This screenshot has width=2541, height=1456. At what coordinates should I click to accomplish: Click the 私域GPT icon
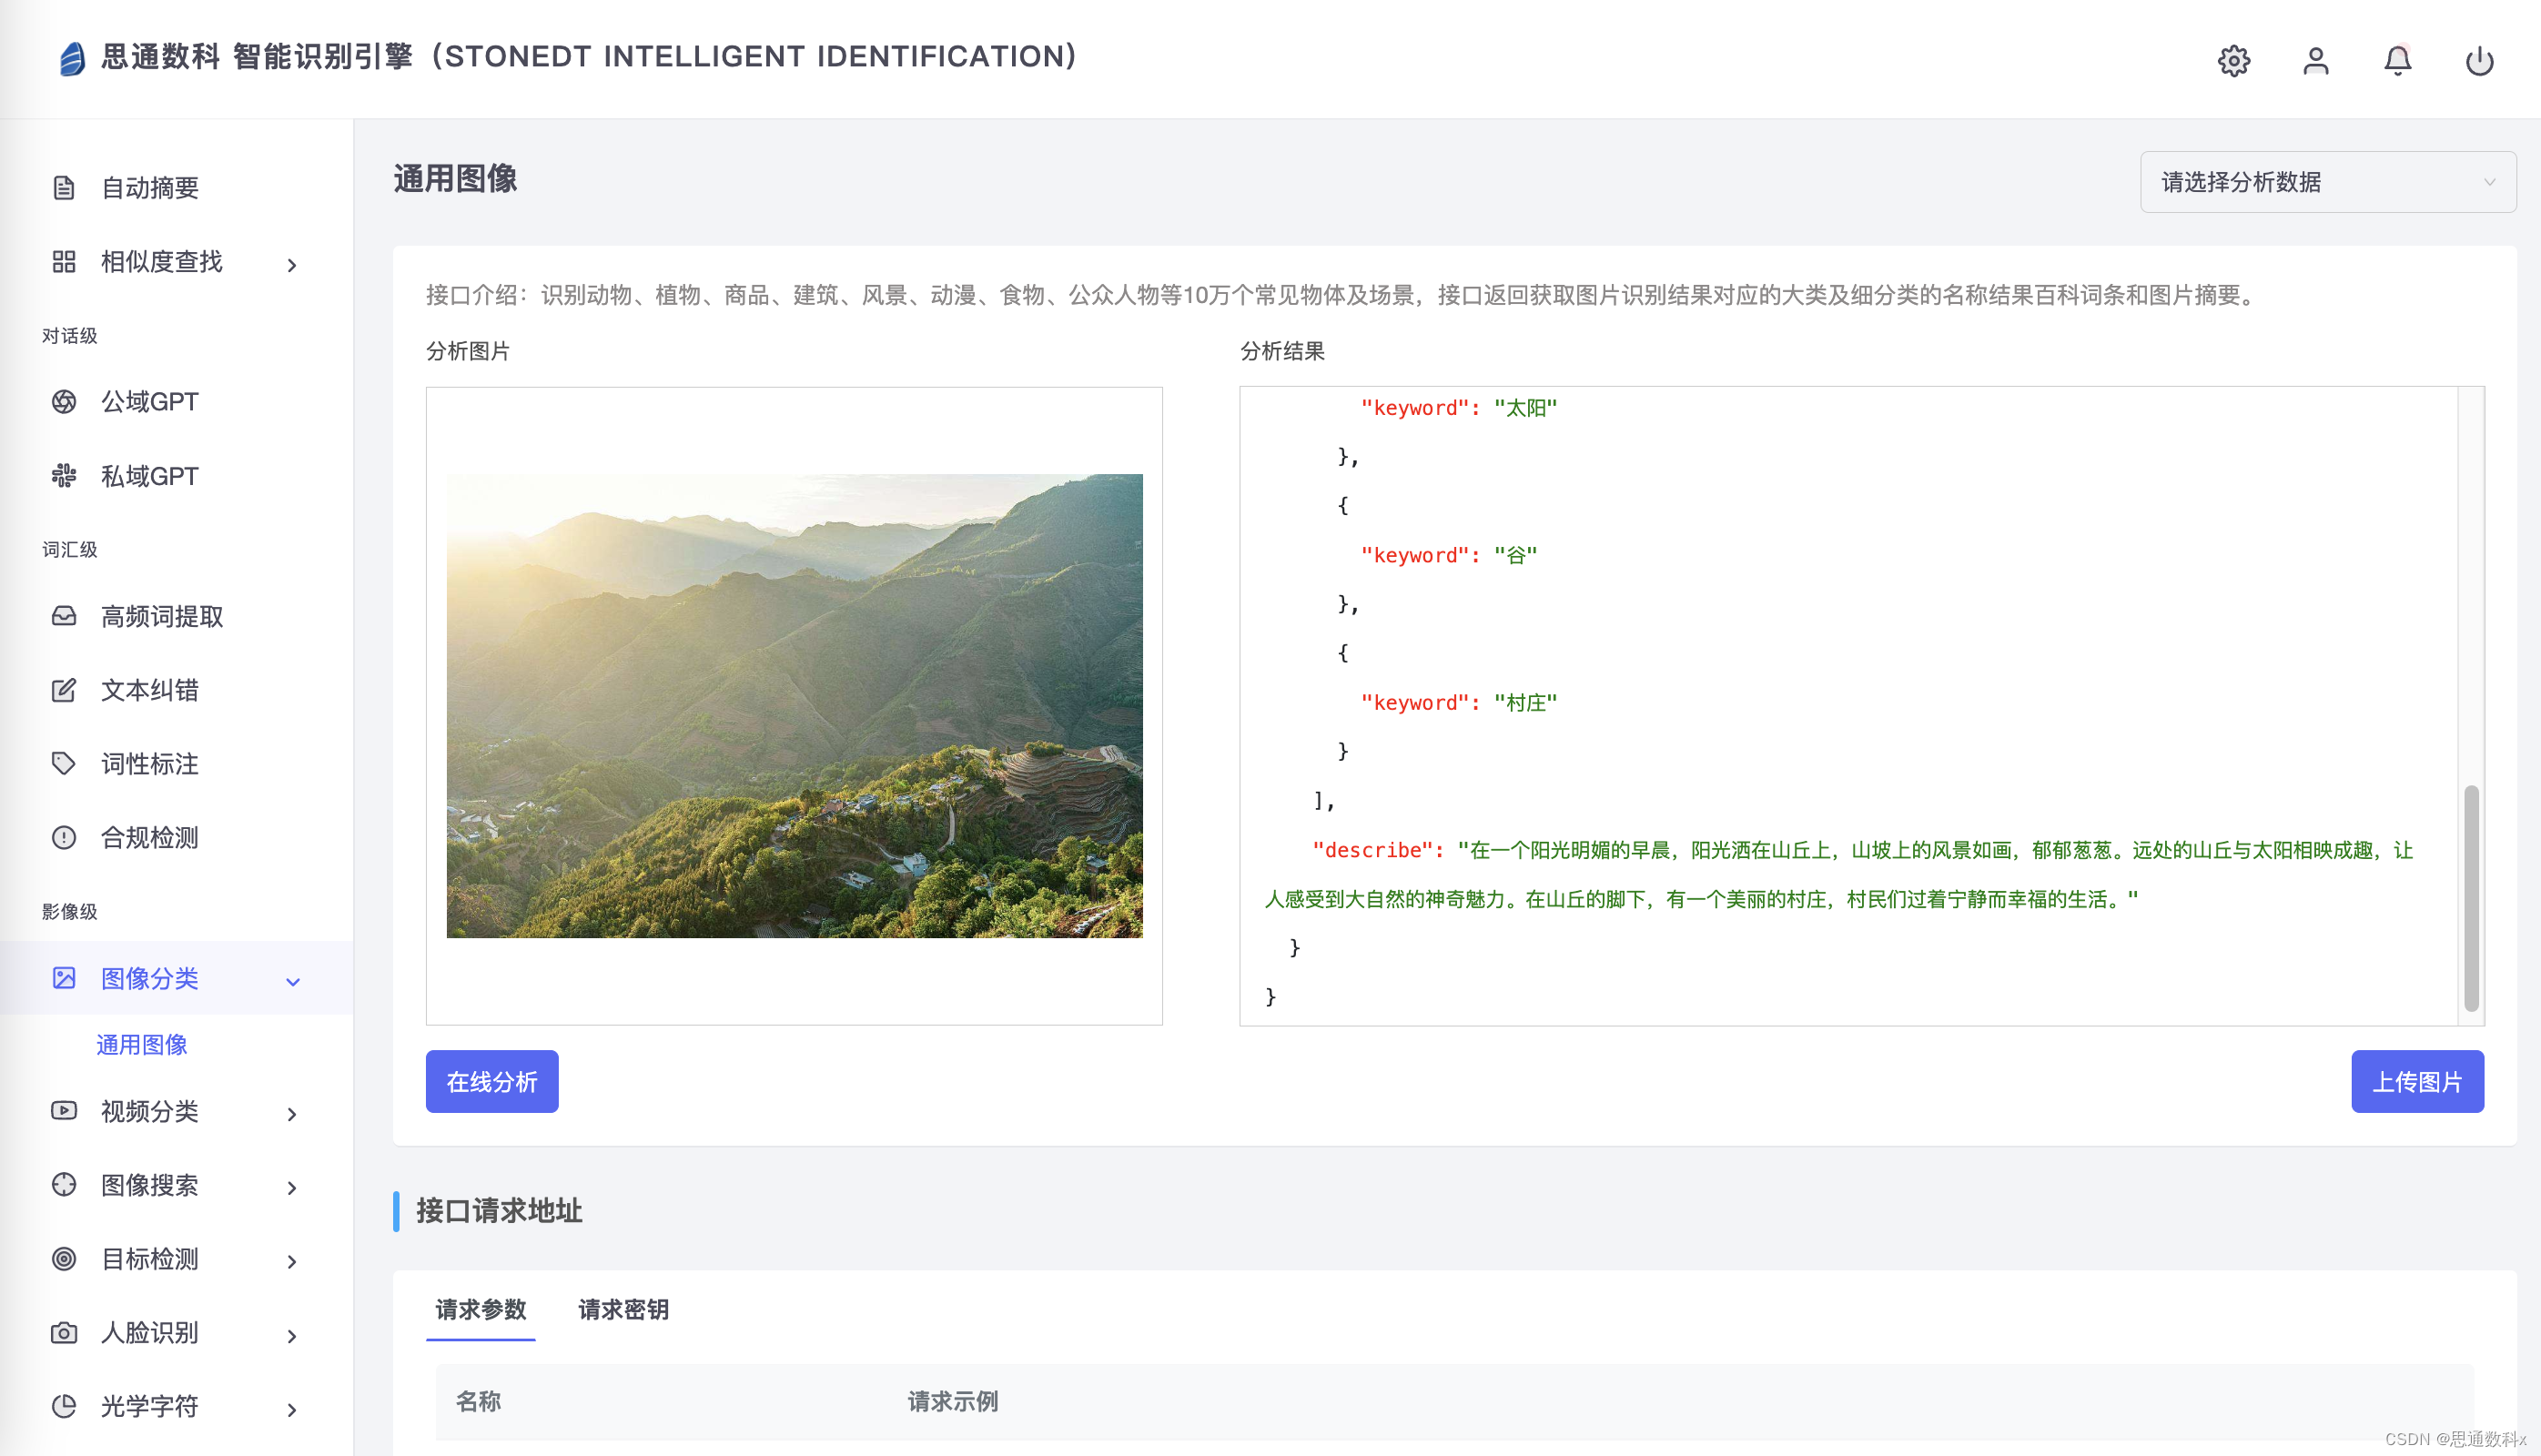(x=64, y=476)
